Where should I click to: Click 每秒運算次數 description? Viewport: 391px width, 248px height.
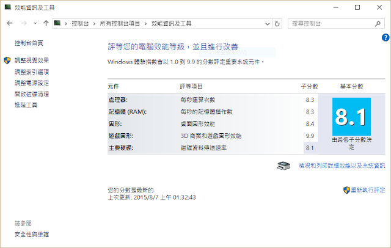click(x=198, y=100)
